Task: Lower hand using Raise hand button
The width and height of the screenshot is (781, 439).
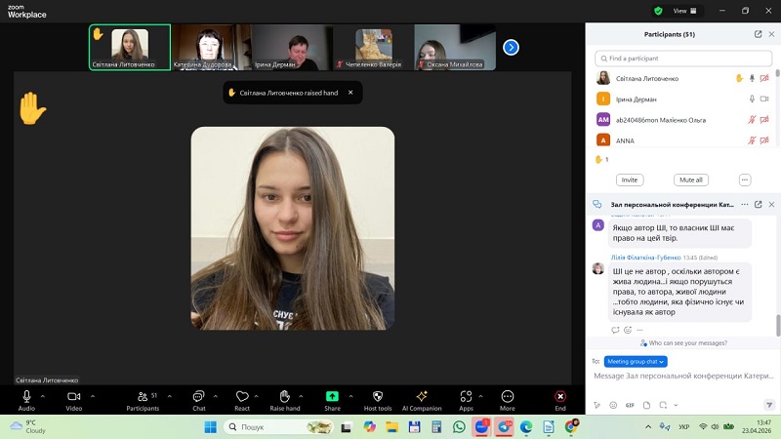Action: (284, 397)
